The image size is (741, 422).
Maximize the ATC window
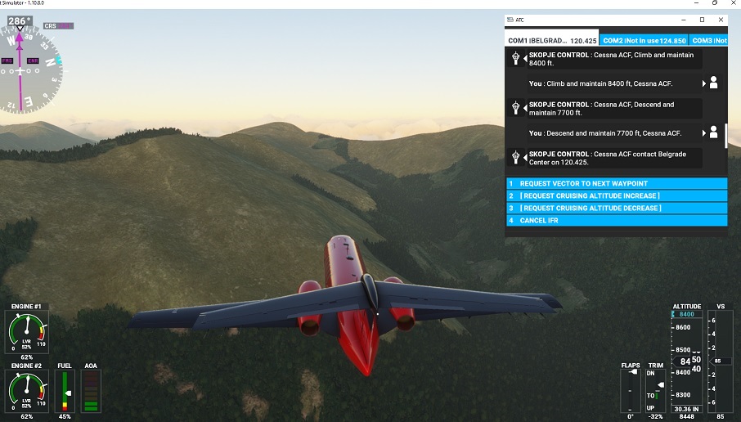coord(703,20)
